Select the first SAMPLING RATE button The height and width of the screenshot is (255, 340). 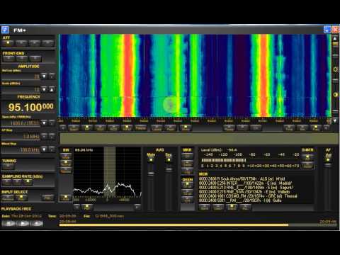(7, 182)
